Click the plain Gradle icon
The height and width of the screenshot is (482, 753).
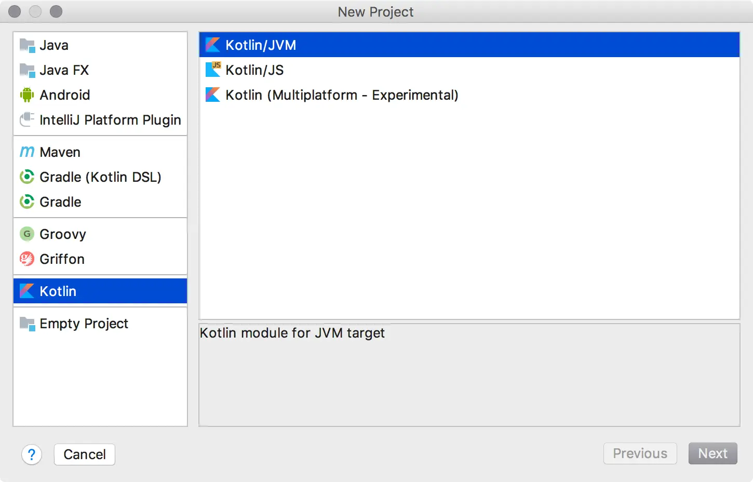point(27,202)
